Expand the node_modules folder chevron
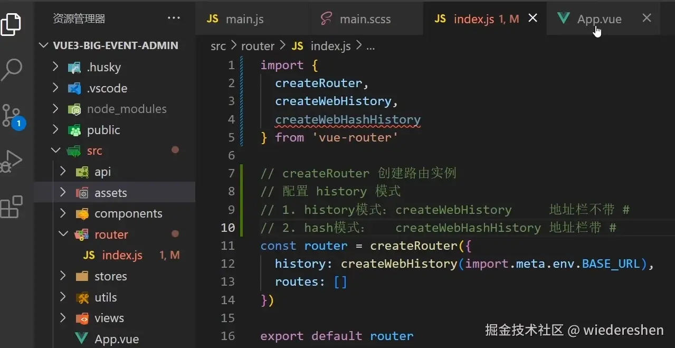 (55, 109)
